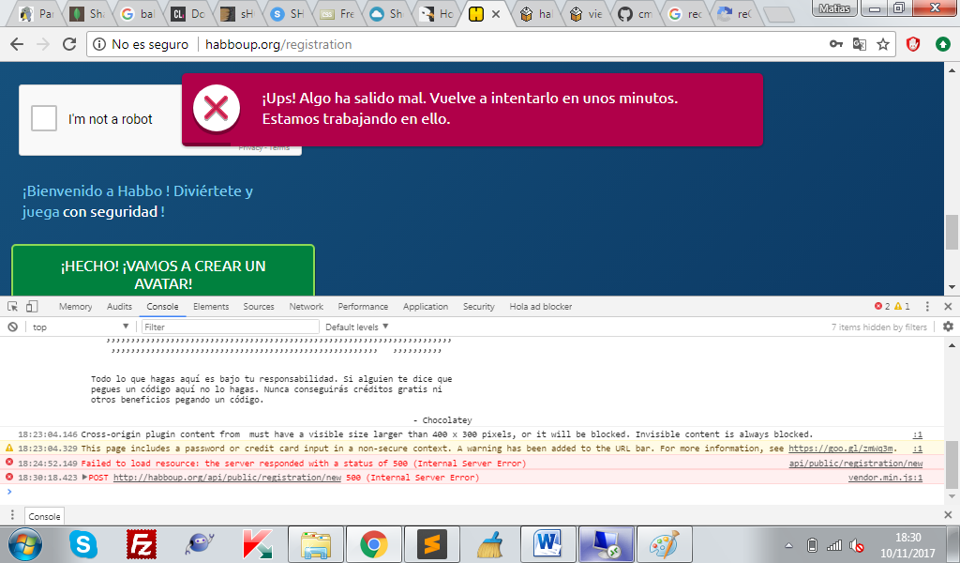
Task: Clear the console output
Action: (10, 326)
